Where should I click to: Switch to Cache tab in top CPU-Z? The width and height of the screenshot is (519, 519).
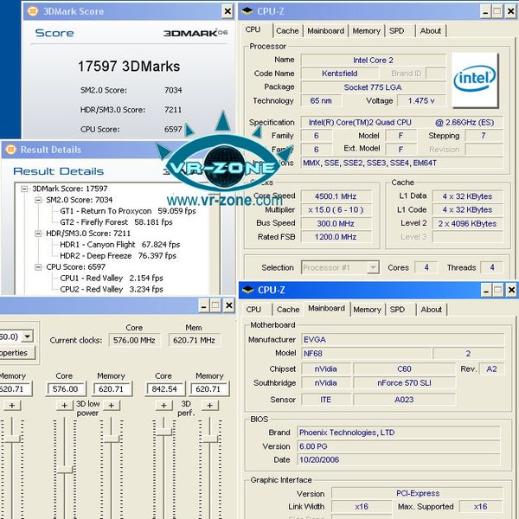click(x=287, y=31)
